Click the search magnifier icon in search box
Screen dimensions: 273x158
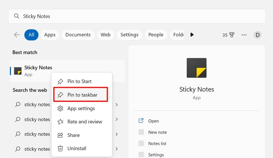pyautogui.click(x=16, y=16)
